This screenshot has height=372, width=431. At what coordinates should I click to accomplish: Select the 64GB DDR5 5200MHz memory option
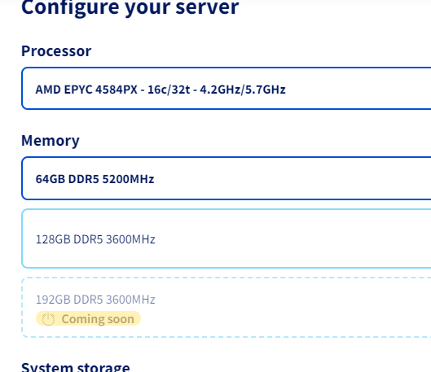[x=226, y=178]
